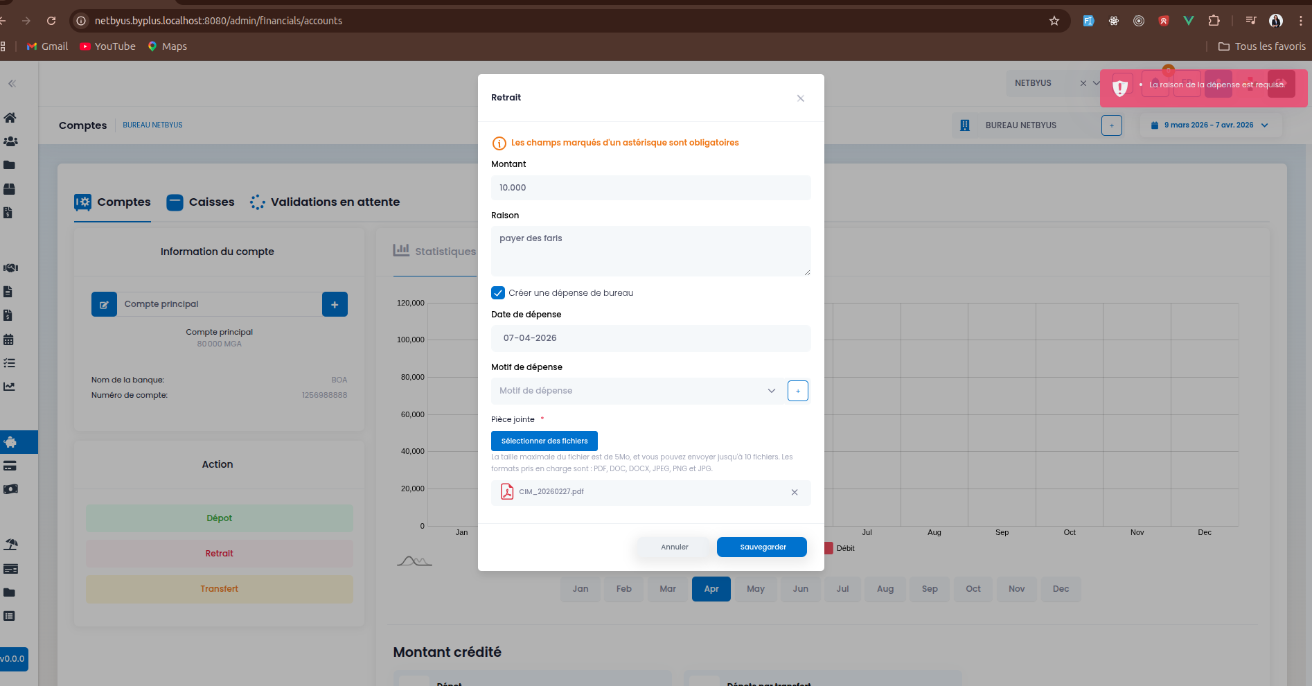Click blue plus button beside Compte principal
The image size is (1312, 686).
pos(335,304)
